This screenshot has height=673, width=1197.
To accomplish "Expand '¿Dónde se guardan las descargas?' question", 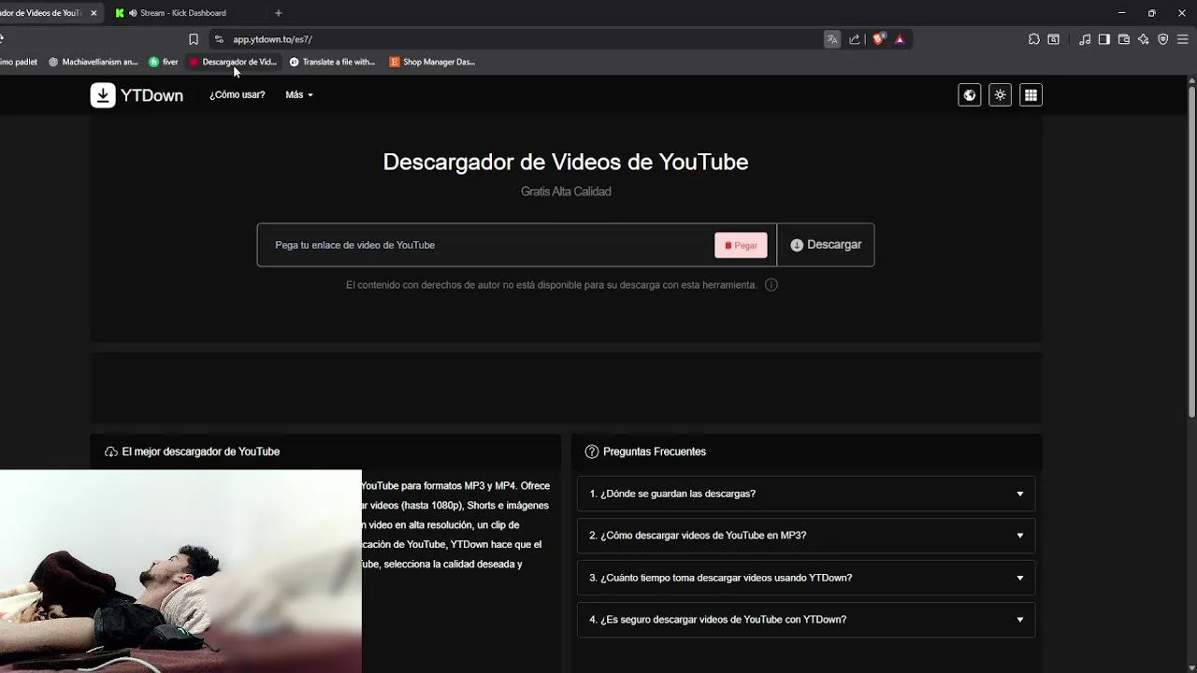I will (x=806, y=494).
